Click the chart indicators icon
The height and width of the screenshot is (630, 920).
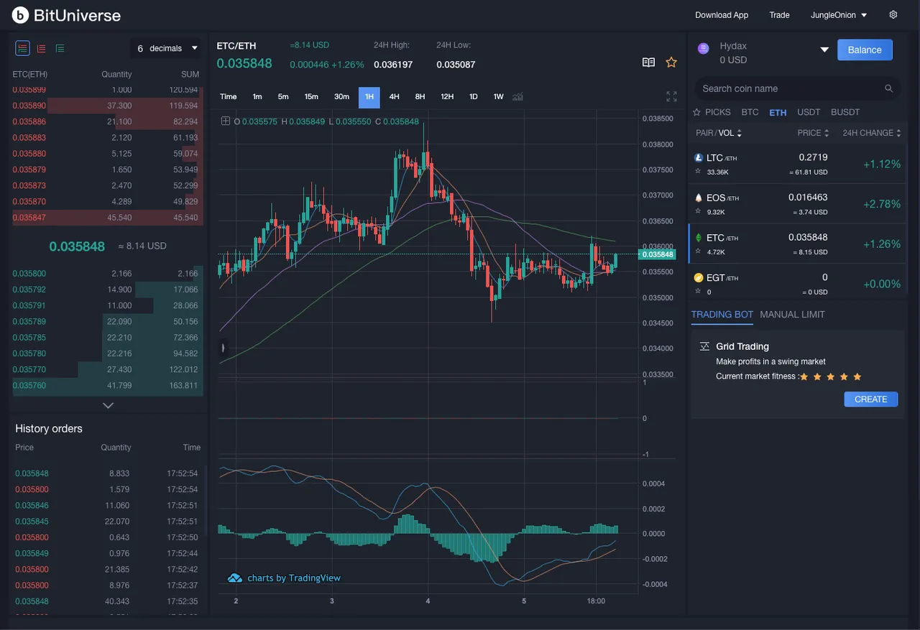517,96
